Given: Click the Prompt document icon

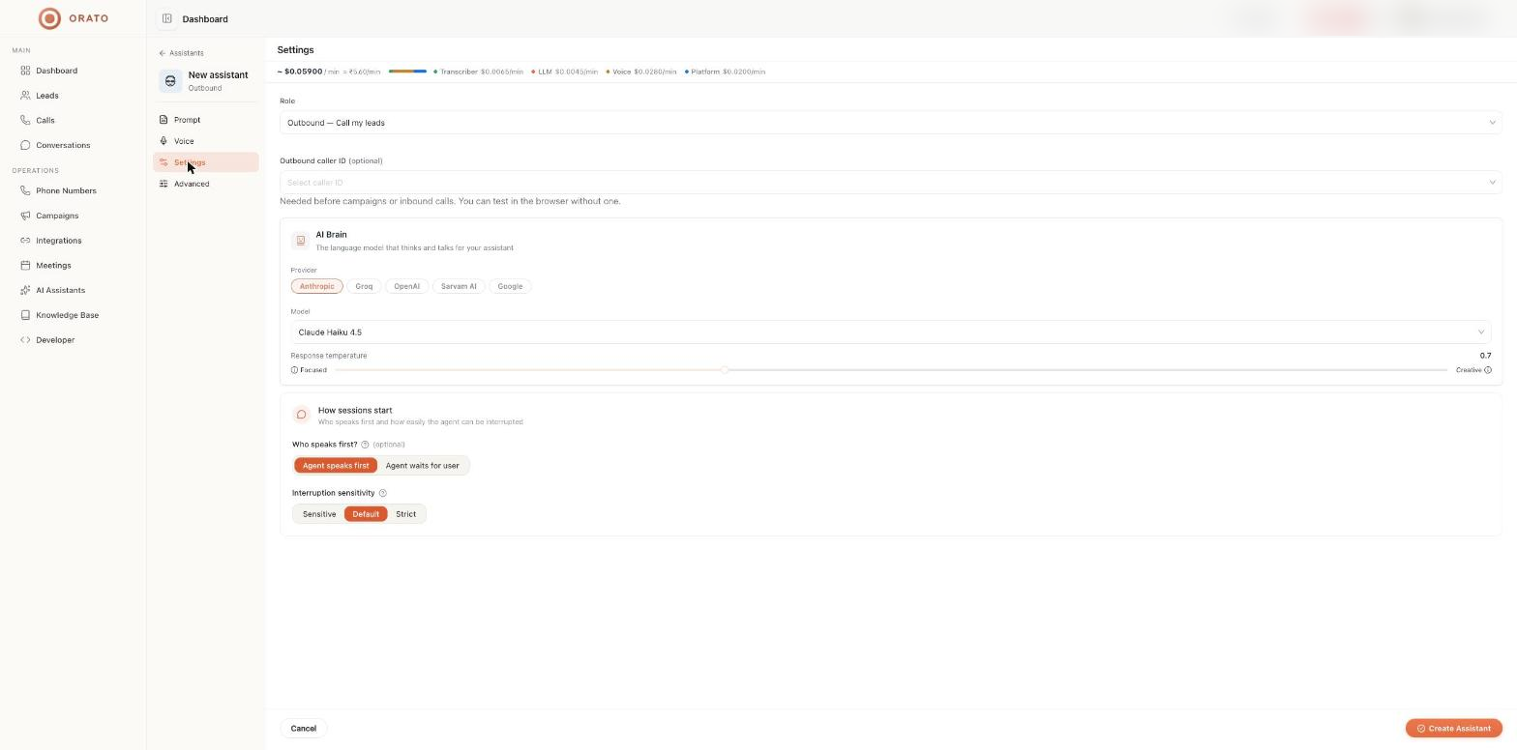Looking at the screenshot, I should [164, 120].
